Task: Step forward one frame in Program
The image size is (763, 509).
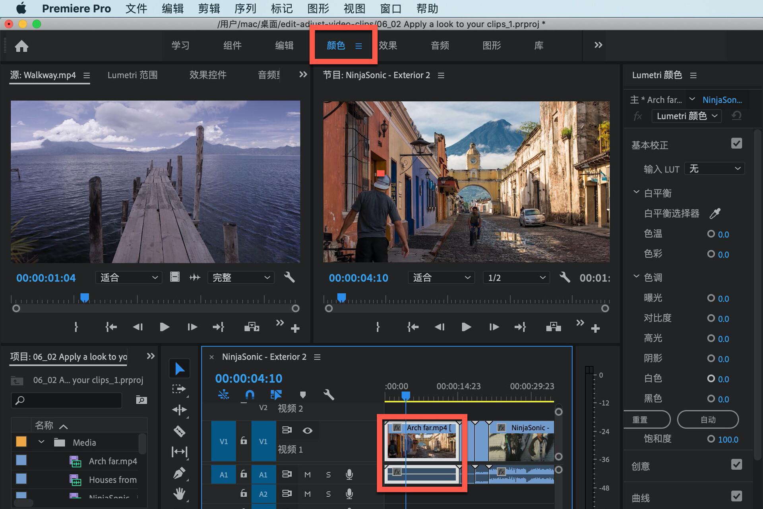Action: tap(494, 327)
